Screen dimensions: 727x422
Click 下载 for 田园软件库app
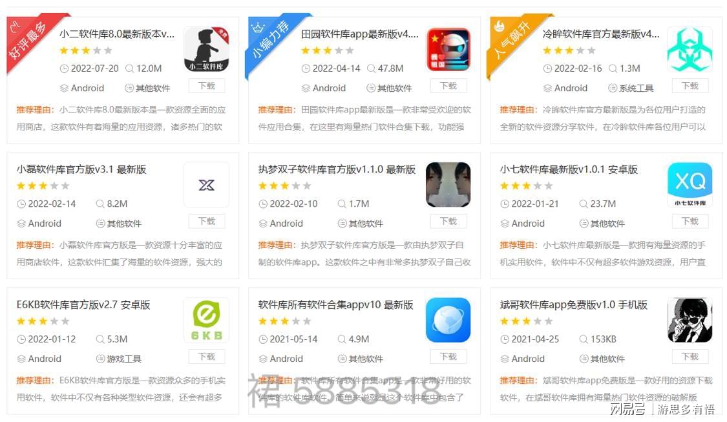448,86
